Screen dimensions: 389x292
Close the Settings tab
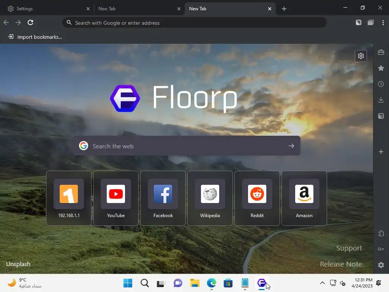88,9
